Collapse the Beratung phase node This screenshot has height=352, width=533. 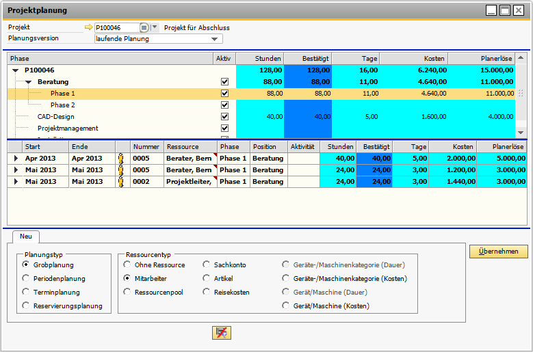(29, 82)
